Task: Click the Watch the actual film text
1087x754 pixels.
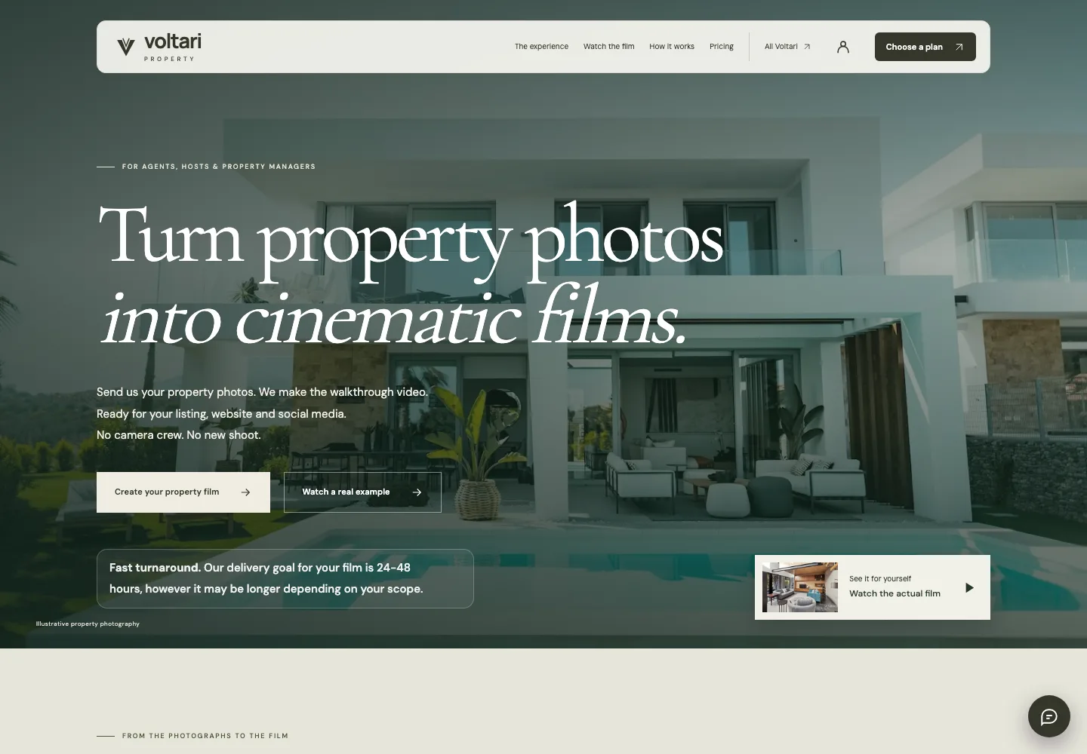Action: [x=895, y=593]
